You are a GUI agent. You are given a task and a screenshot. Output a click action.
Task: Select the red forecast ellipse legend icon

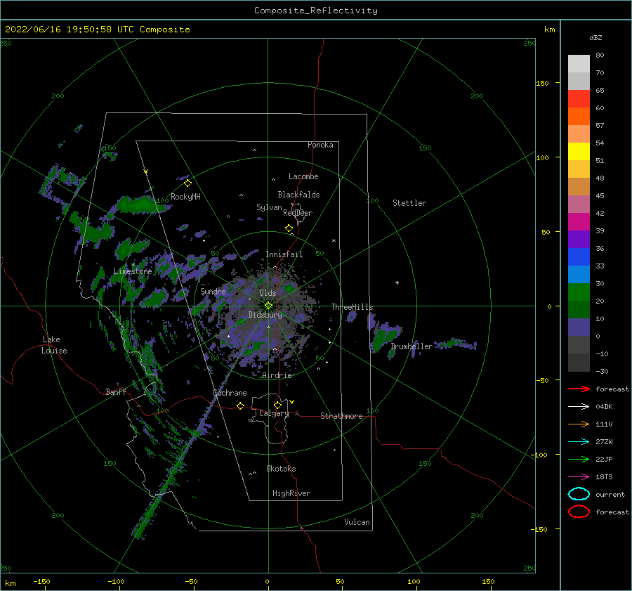[x=579, y=512]
